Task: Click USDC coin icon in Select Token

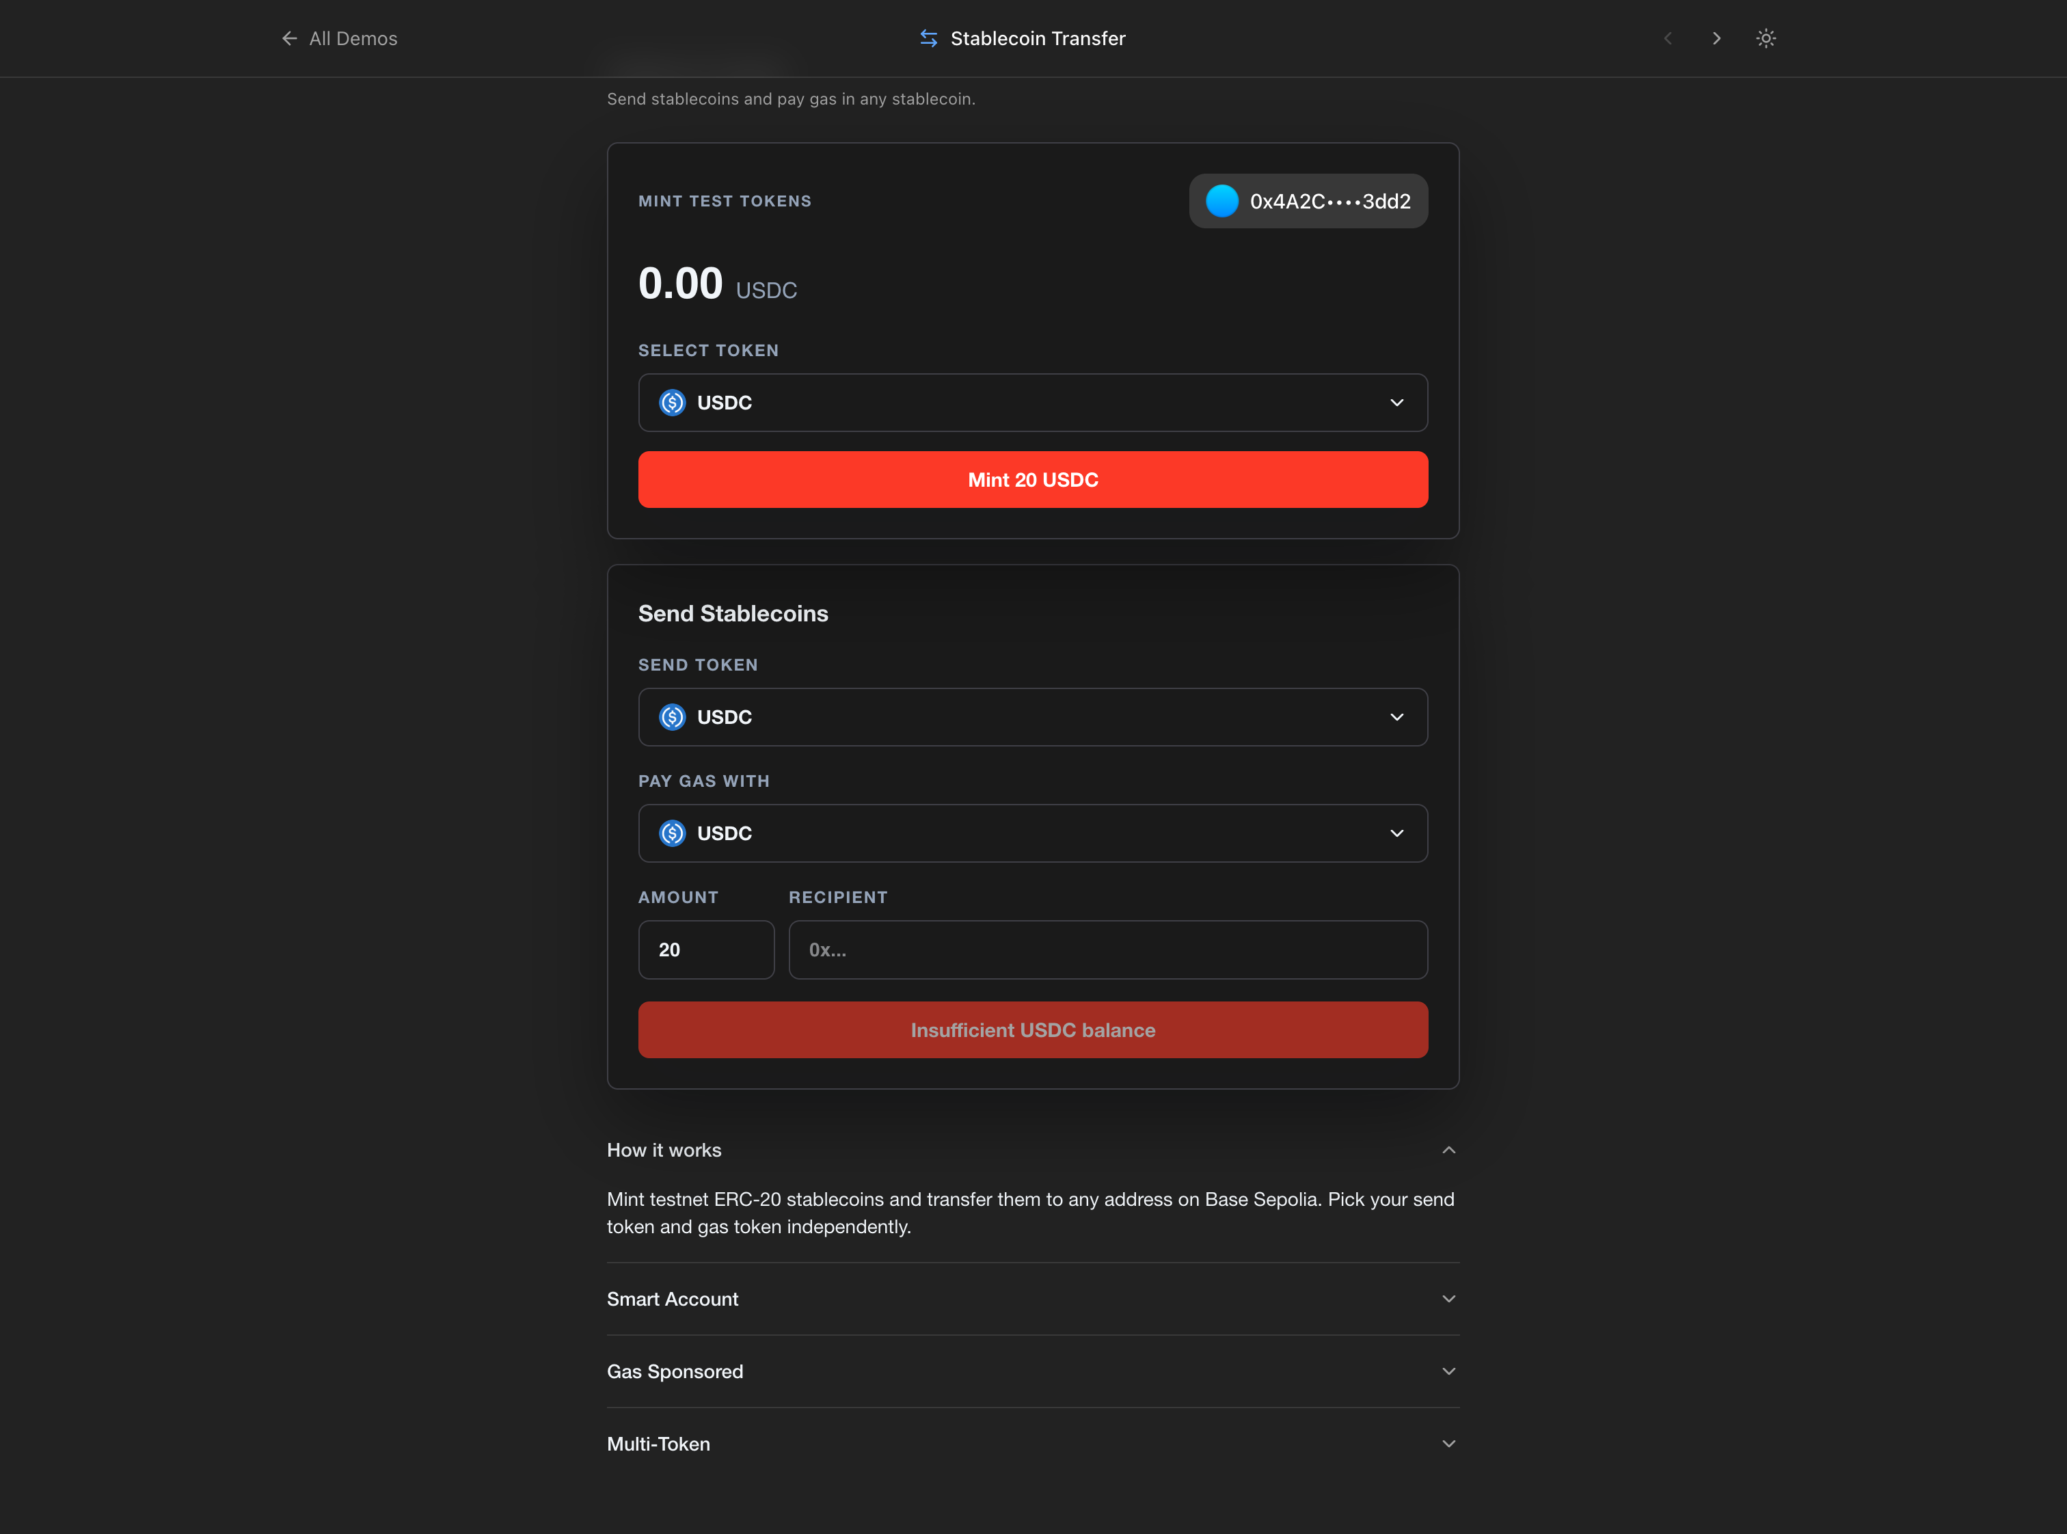Action: [671, 402]
